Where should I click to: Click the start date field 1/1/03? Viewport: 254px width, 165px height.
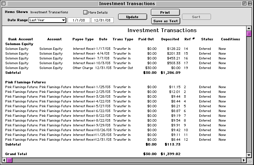pyautogui.click(x=79, y=20)
